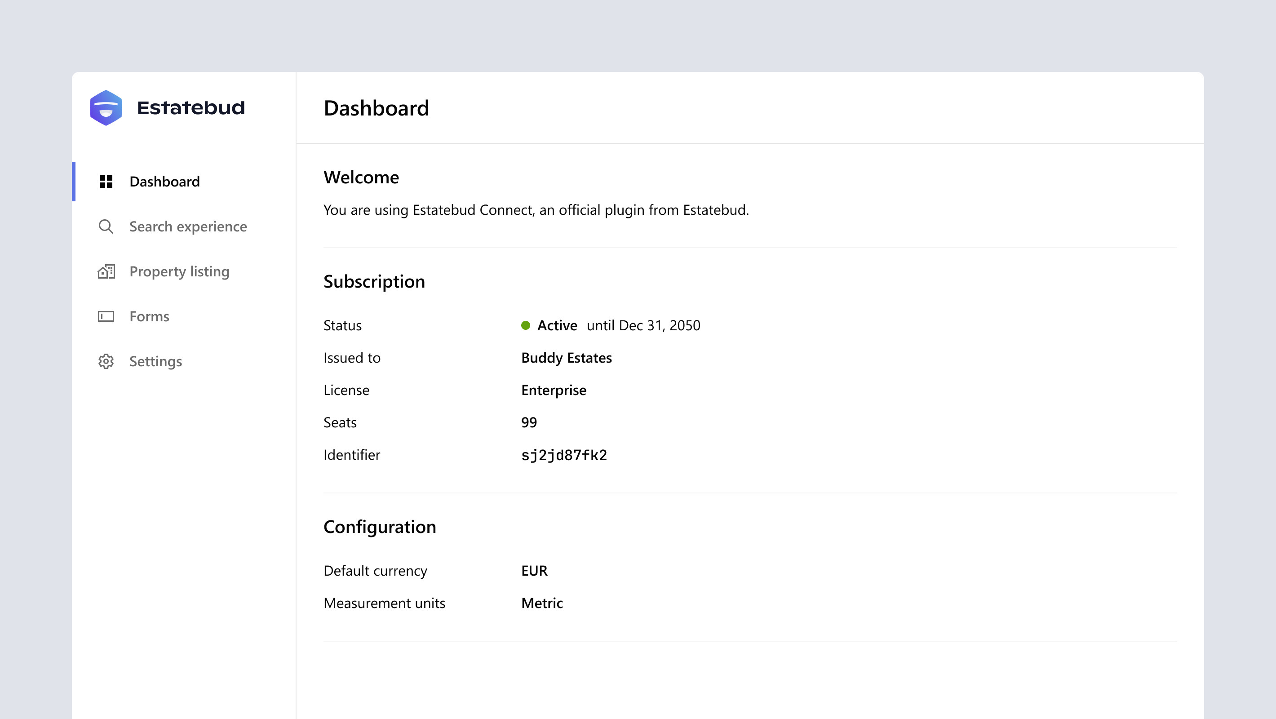Click the Estatebud brand name text
Image resolution: width=1276 pixels, height=719 pixels.
pyautogui.click(x=191, y=107)
